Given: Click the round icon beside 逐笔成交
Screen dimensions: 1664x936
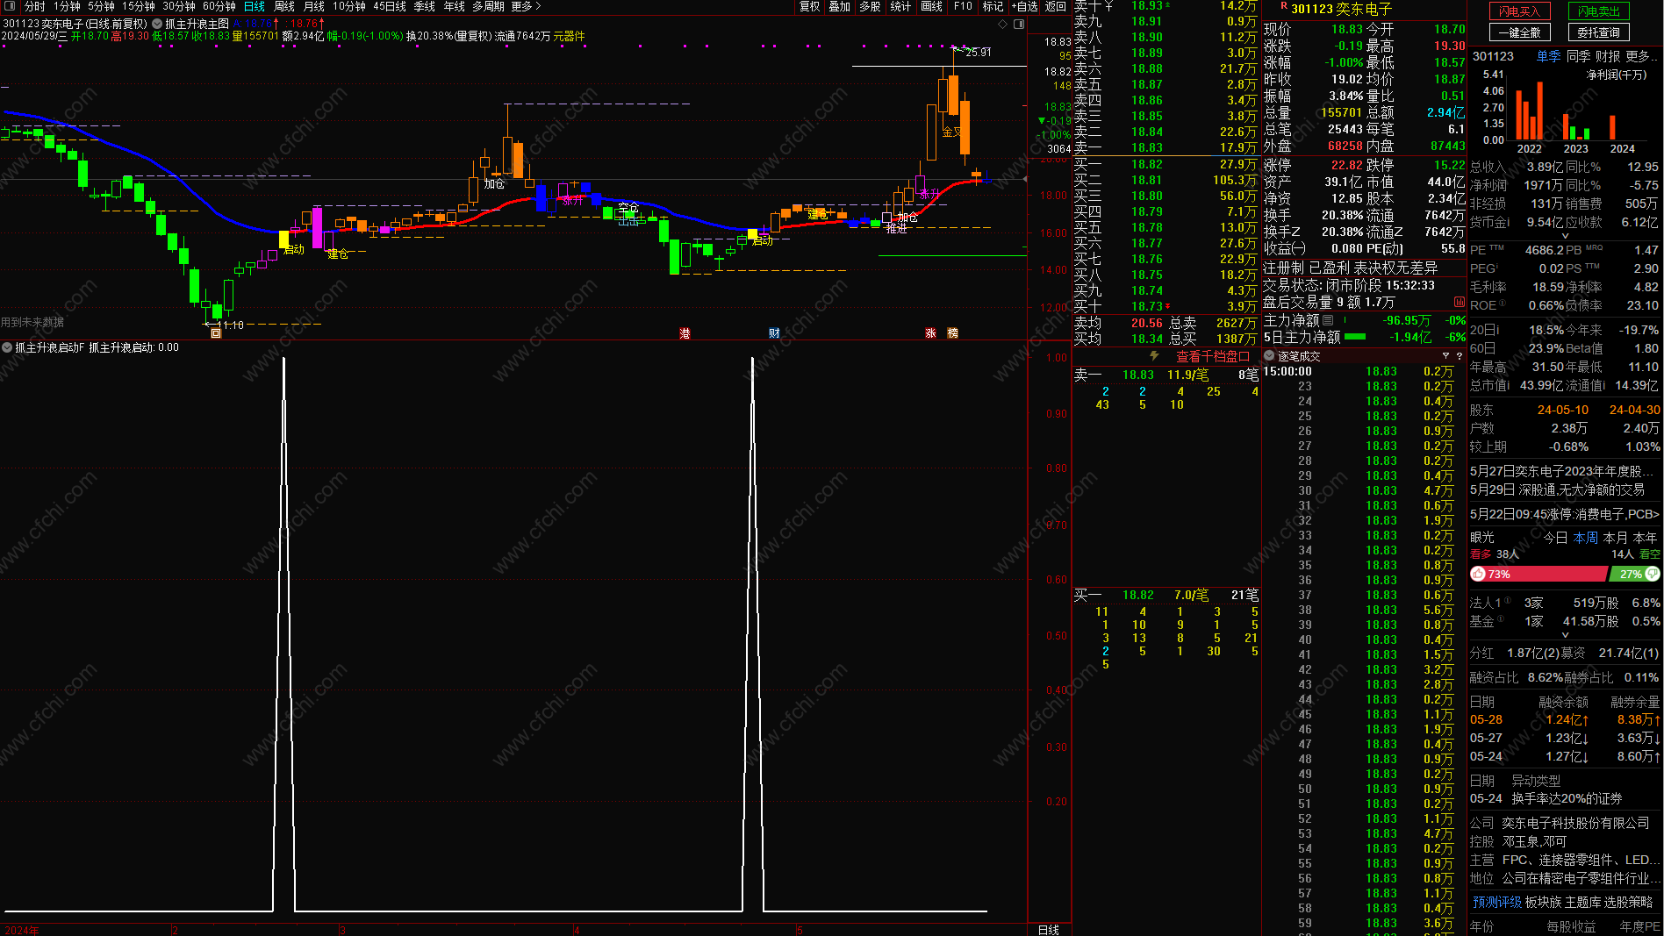Looking at the screenshot, I should (1269, 355).
